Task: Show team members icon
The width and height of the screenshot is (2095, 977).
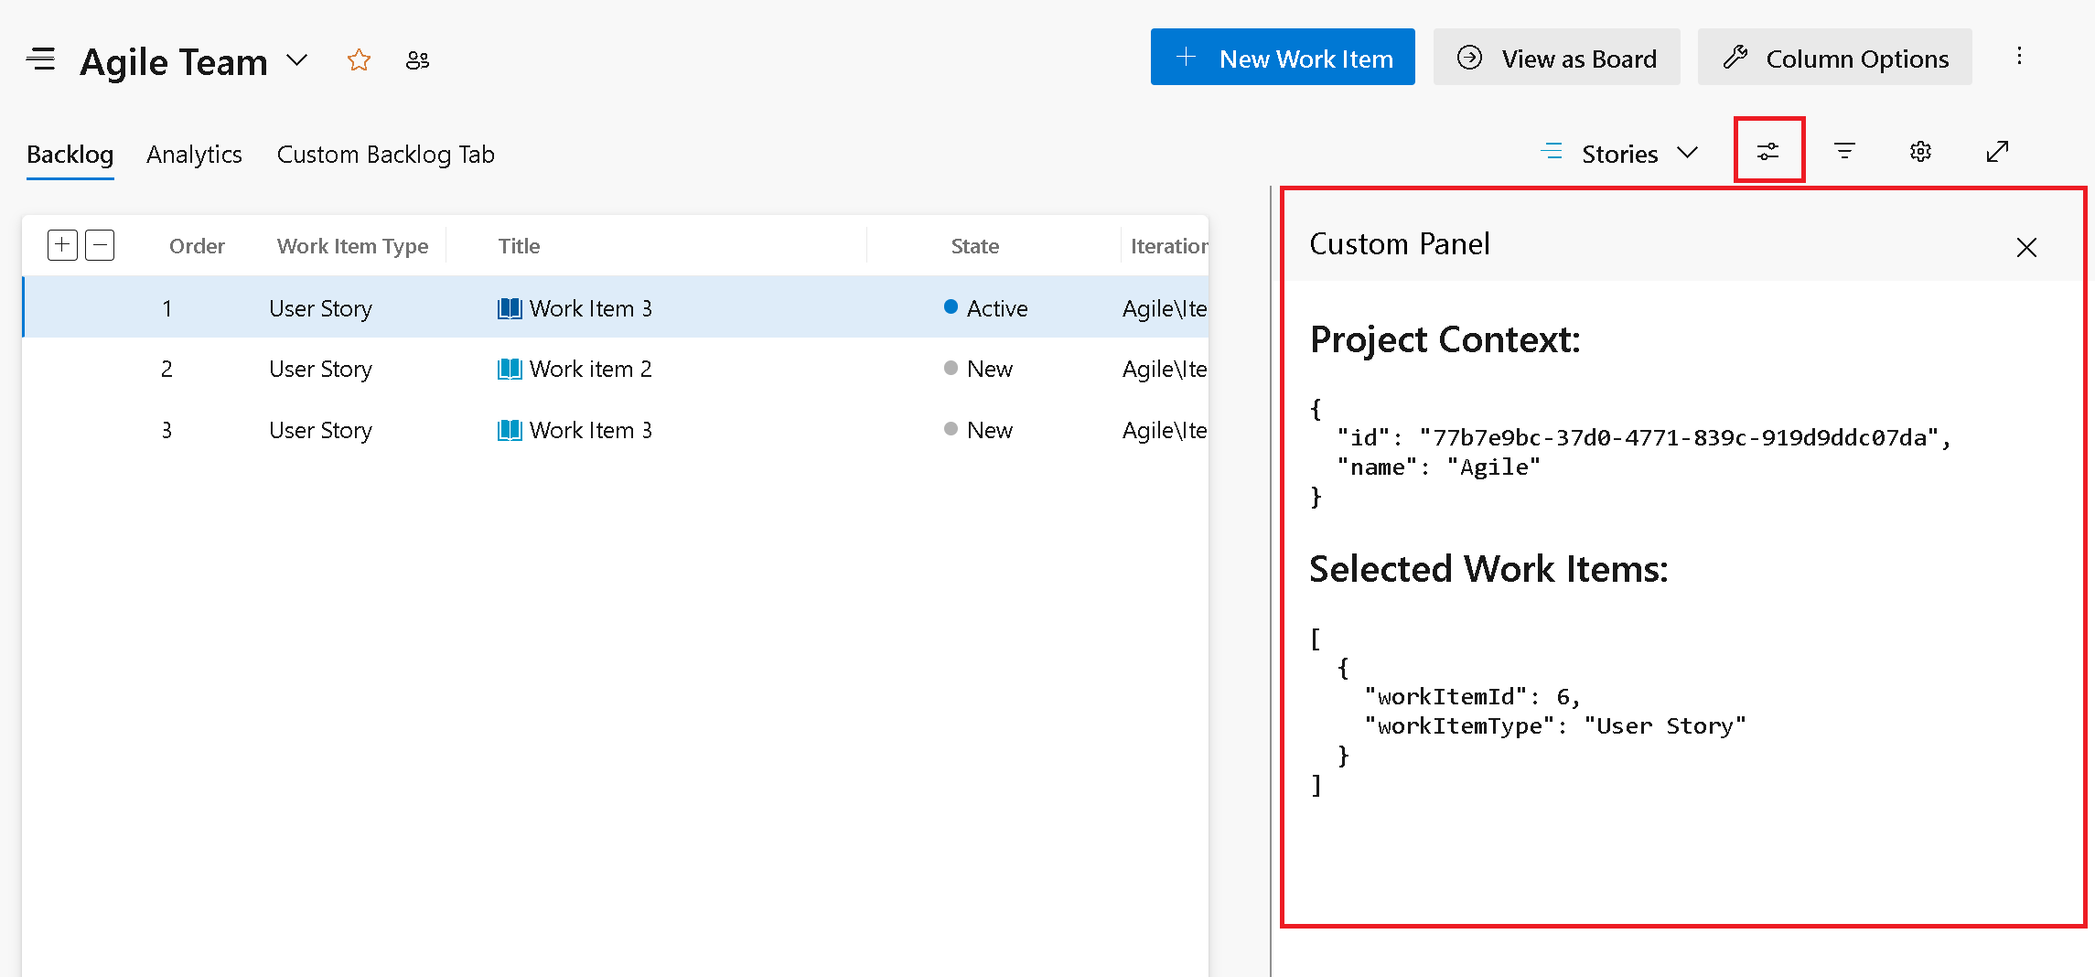Action: pyautogui.click(x=417, y=60)
